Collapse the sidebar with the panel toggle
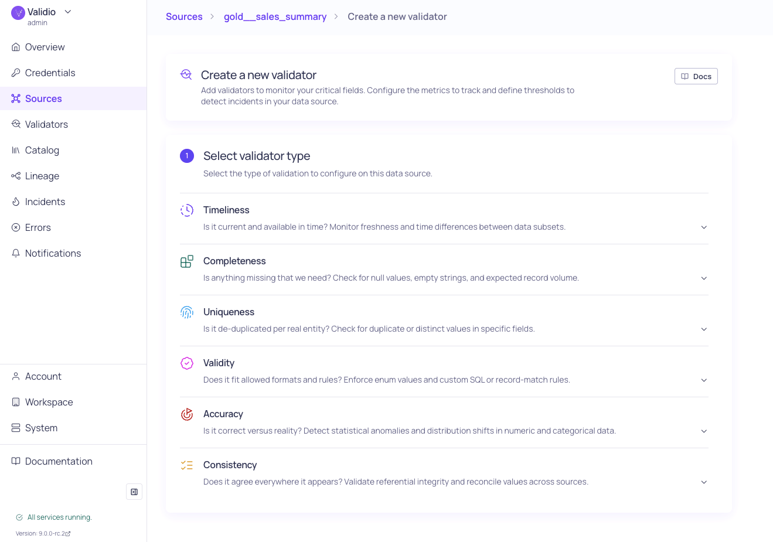The height and width of the screenshot is (542, 773). (134, 492)
